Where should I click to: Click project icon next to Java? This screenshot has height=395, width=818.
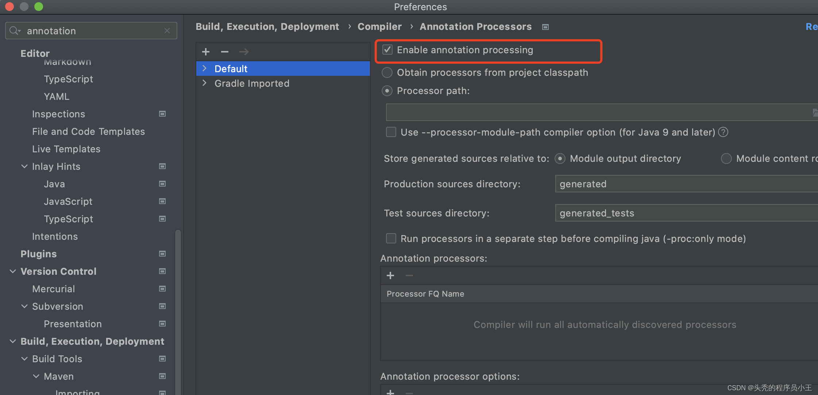click(x=162, y=184)
